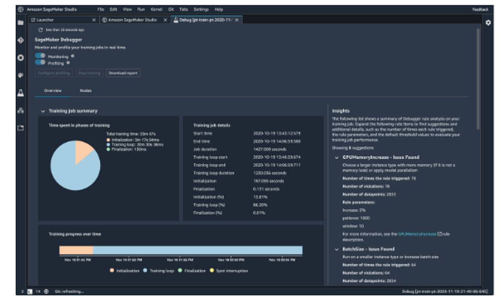Screen dimensions: 503x303
Task: Click the vertical scrollbar of the debugger panel
Action: click(x=478, y=78)
